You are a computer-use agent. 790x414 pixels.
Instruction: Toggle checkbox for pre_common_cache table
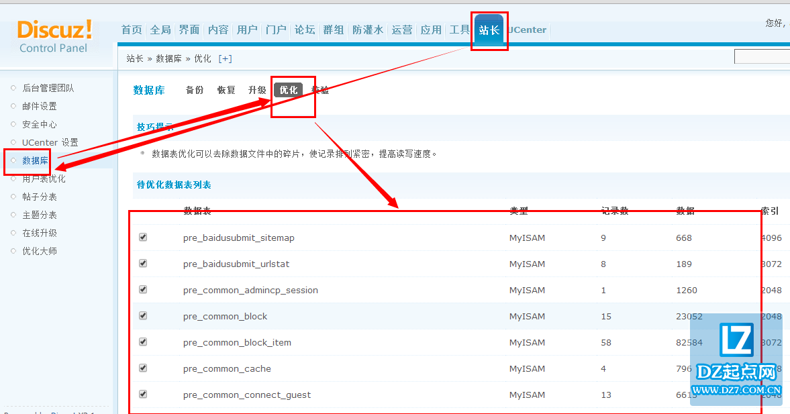click(142, 368)
